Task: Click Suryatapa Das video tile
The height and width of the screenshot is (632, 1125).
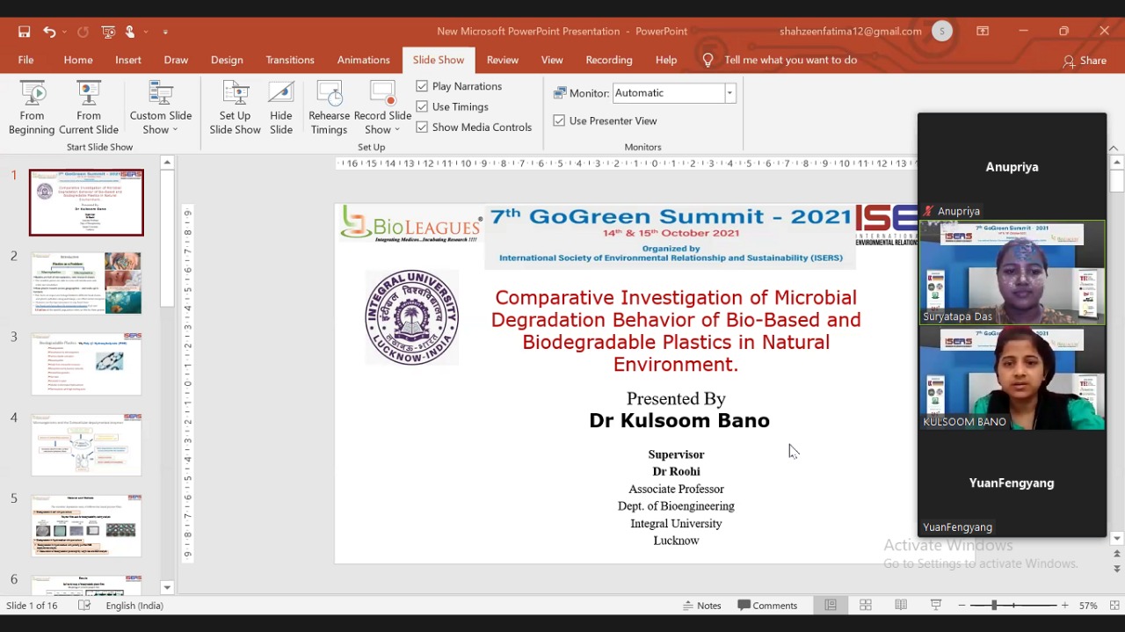Action: click(x=1012, y=273)
